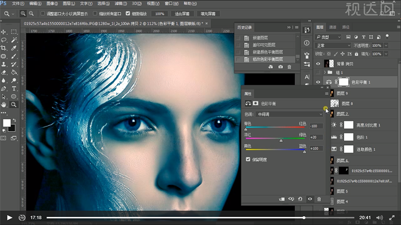Show the 组 1 group layer
Image resolution: width=401 pixels, height=225 pixels.
tap(318, 72)
